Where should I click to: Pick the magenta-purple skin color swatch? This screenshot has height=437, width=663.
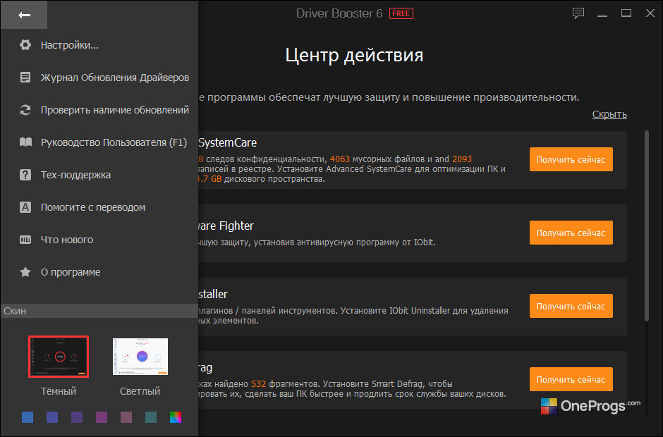(102, 417)
